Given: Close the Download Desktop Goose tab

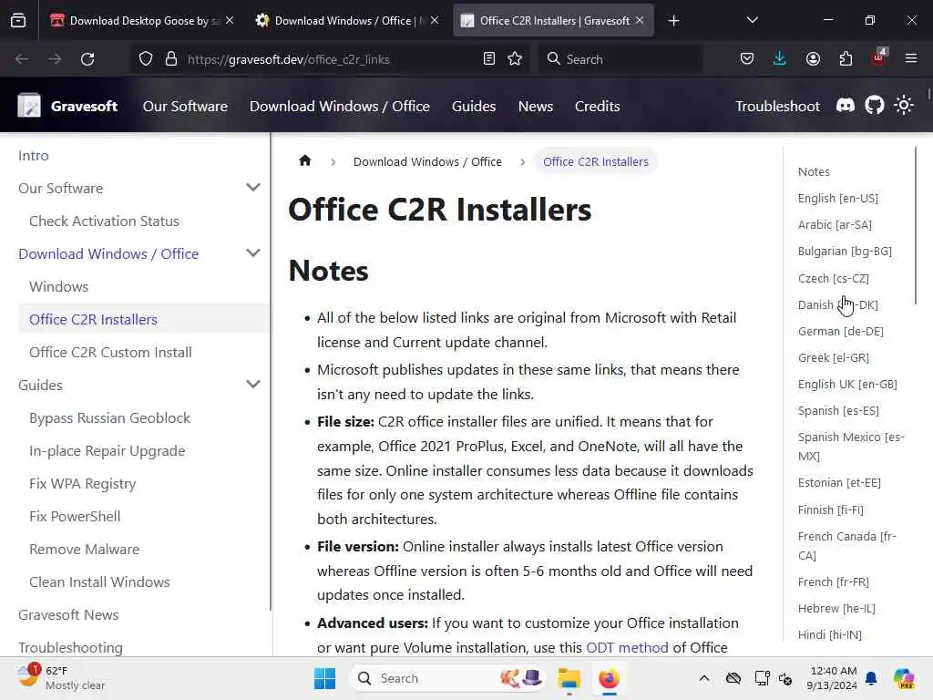Looking at the screenshot, I should pos(230,20).
